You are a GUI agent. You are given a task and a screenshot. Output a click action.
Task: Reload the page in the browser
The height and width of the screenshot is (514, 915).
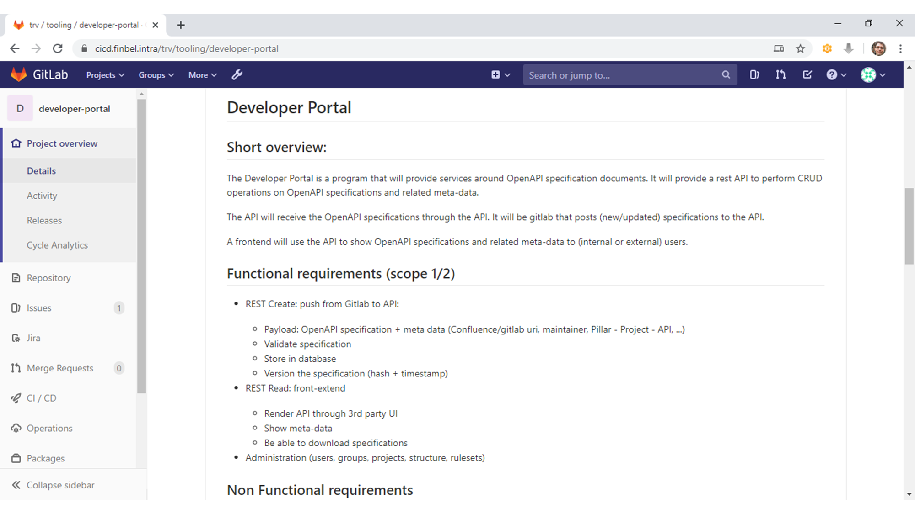coord(58,48)
